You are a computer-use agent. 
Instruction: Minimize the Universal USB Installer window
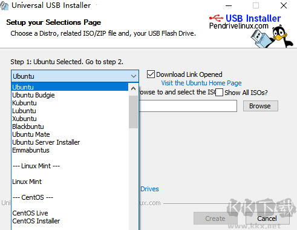click(229, 5)
